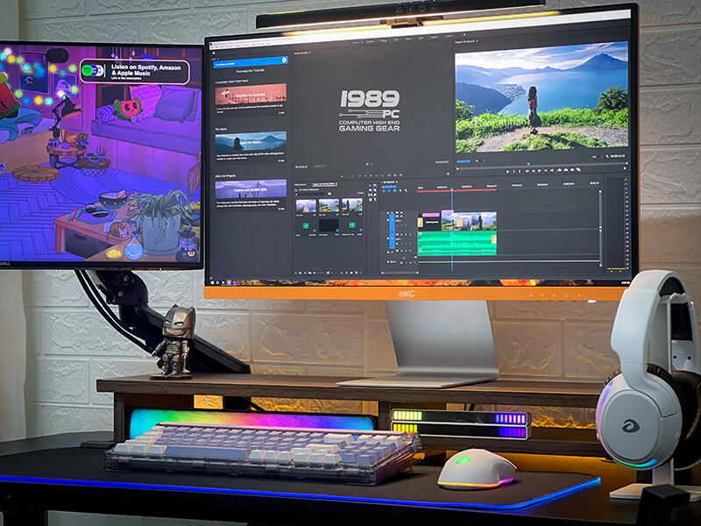Switch to the Assembly workspace tab

point(370,41)
